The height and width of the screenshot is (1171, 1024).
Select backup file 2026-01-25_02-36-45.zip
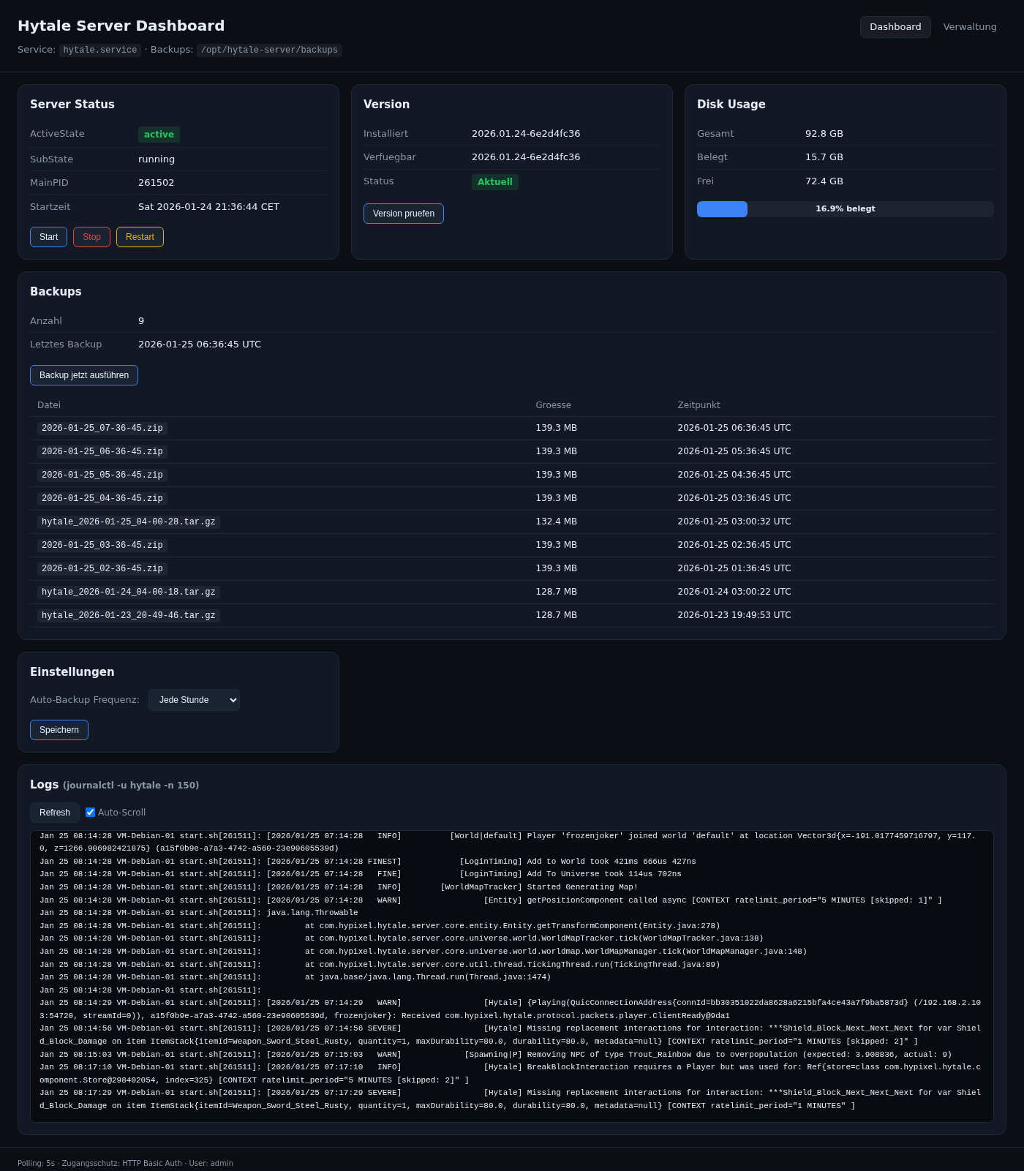point(102,569)
